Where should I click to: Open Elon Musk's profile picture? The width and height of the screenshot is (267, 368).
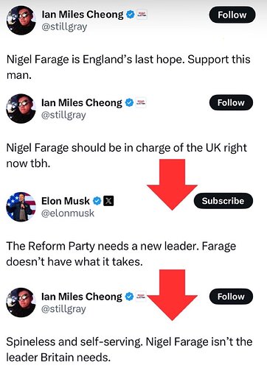coord(21,207)
